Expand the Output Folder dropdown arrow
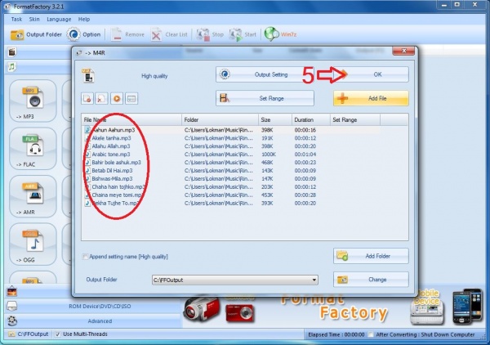 click(314, 280)
